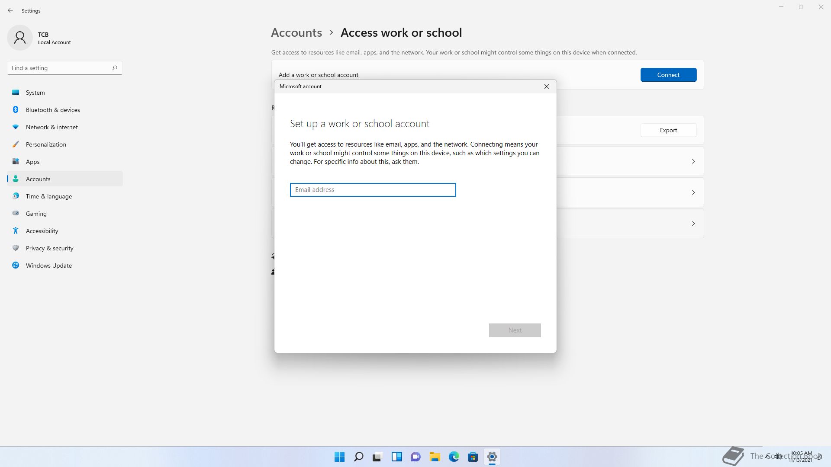The height and width of the screenshot is (467, 831).
Task: Launch the Chat app from taskbar
Action: [x=416, y=457]
